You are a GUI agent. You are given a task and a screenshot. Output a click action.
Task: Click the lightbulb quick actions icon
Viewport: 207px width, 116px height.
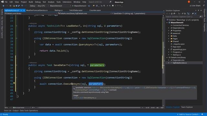(14, 83)
